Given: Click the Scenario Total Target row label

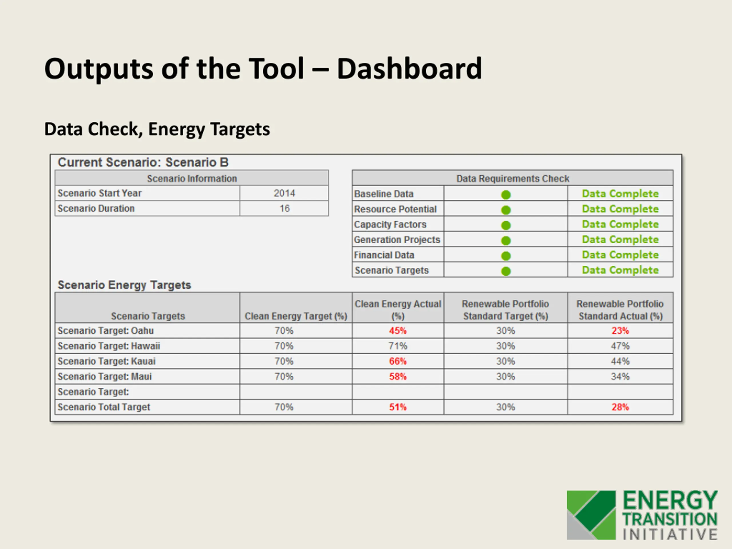Looking at the screenshot, I should tap(104, 407).
